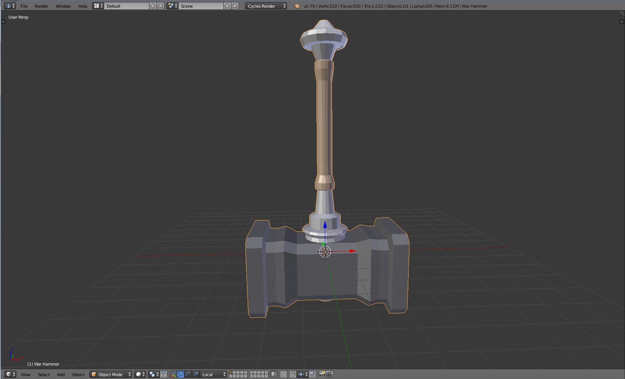The image size is (625, 379).
Task: Delete the current scene
Action: point(235,6)
